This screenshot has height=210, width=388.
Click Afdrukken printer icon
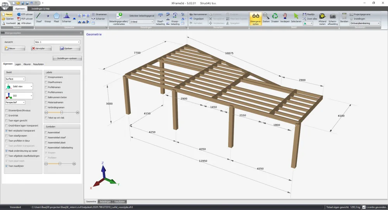pos(24,23)
